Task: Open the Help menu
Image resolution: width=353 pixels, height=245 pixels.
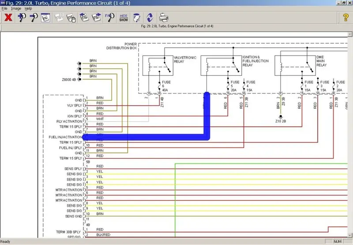Action: coord(28,8)
